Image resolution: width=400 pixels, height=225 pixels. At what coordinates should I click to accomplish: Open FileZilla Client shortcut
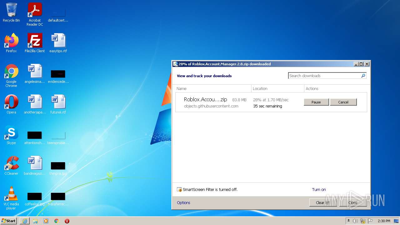(35, 43)
